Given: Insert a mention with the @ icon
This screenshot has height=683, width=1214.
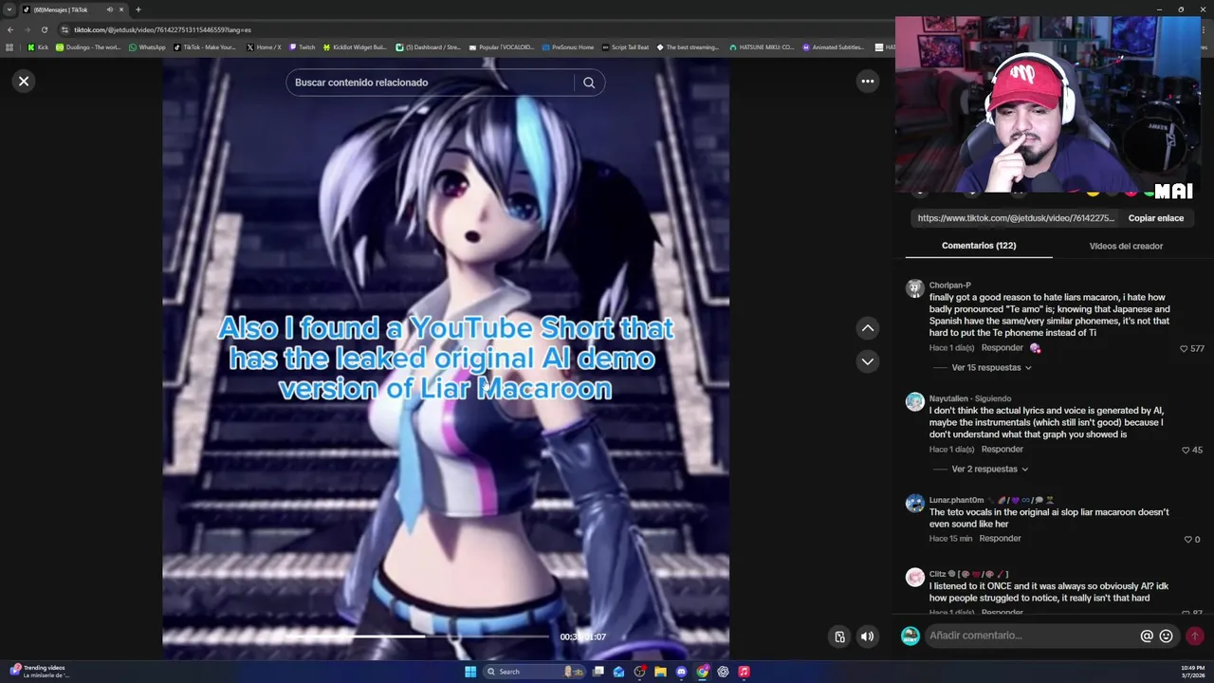Looking at the screenshot, I should point(1146,637).
